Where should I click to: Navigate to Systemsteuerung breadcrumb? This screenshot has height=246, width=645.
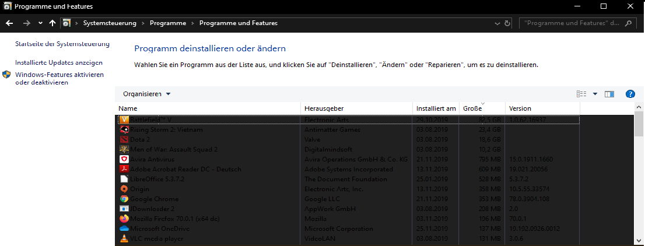tap(110, 23)
